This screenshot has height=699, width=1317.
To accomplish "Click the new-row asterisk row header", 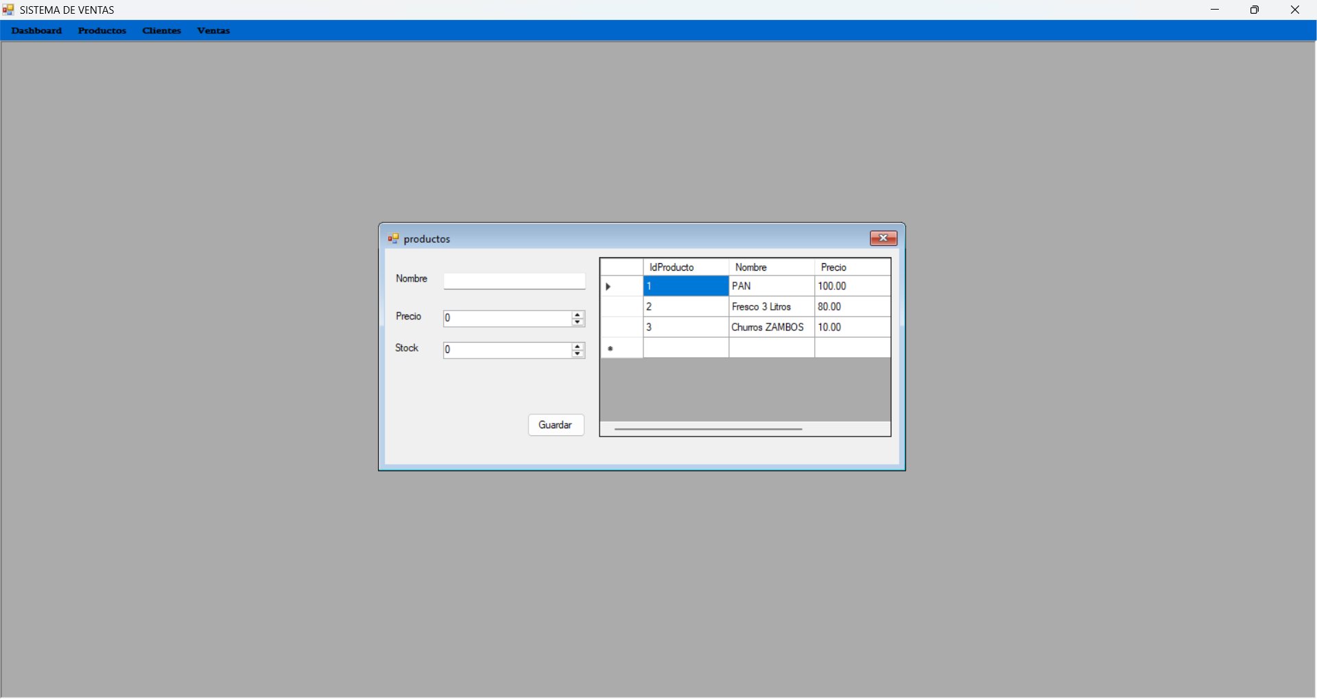I will click(622, 348).
